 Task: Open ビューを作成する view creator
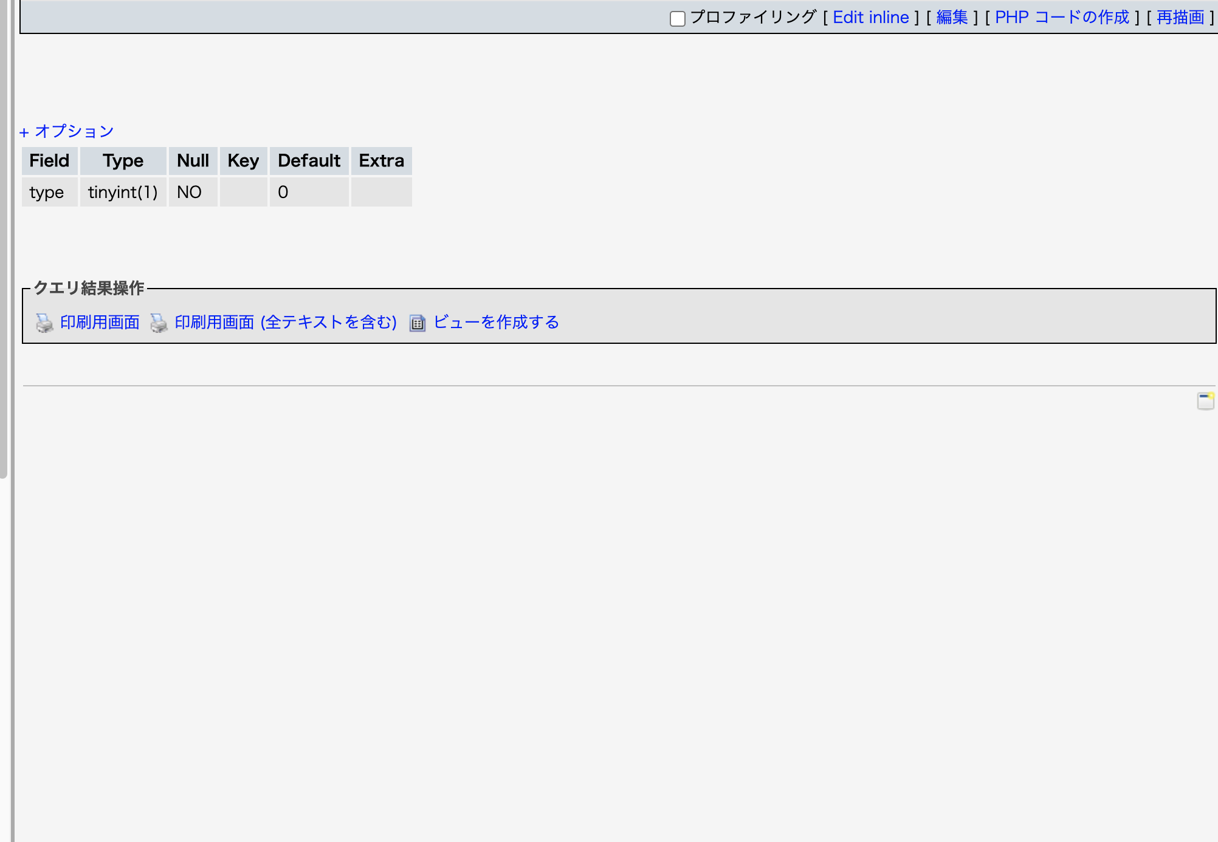pos(496,322)
